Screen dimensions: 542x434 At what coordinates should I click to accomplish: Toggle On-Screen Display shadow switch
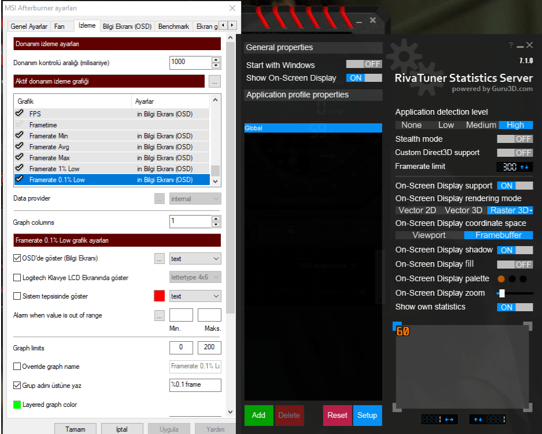pos(515,250)
